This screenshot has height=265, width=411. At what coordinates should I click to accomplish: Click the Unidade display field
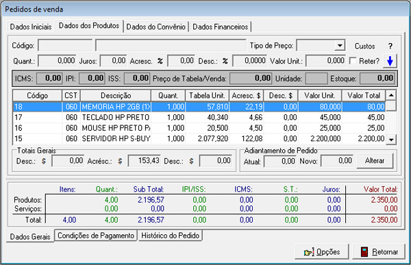pyautogui.click(x=316, y=78)
